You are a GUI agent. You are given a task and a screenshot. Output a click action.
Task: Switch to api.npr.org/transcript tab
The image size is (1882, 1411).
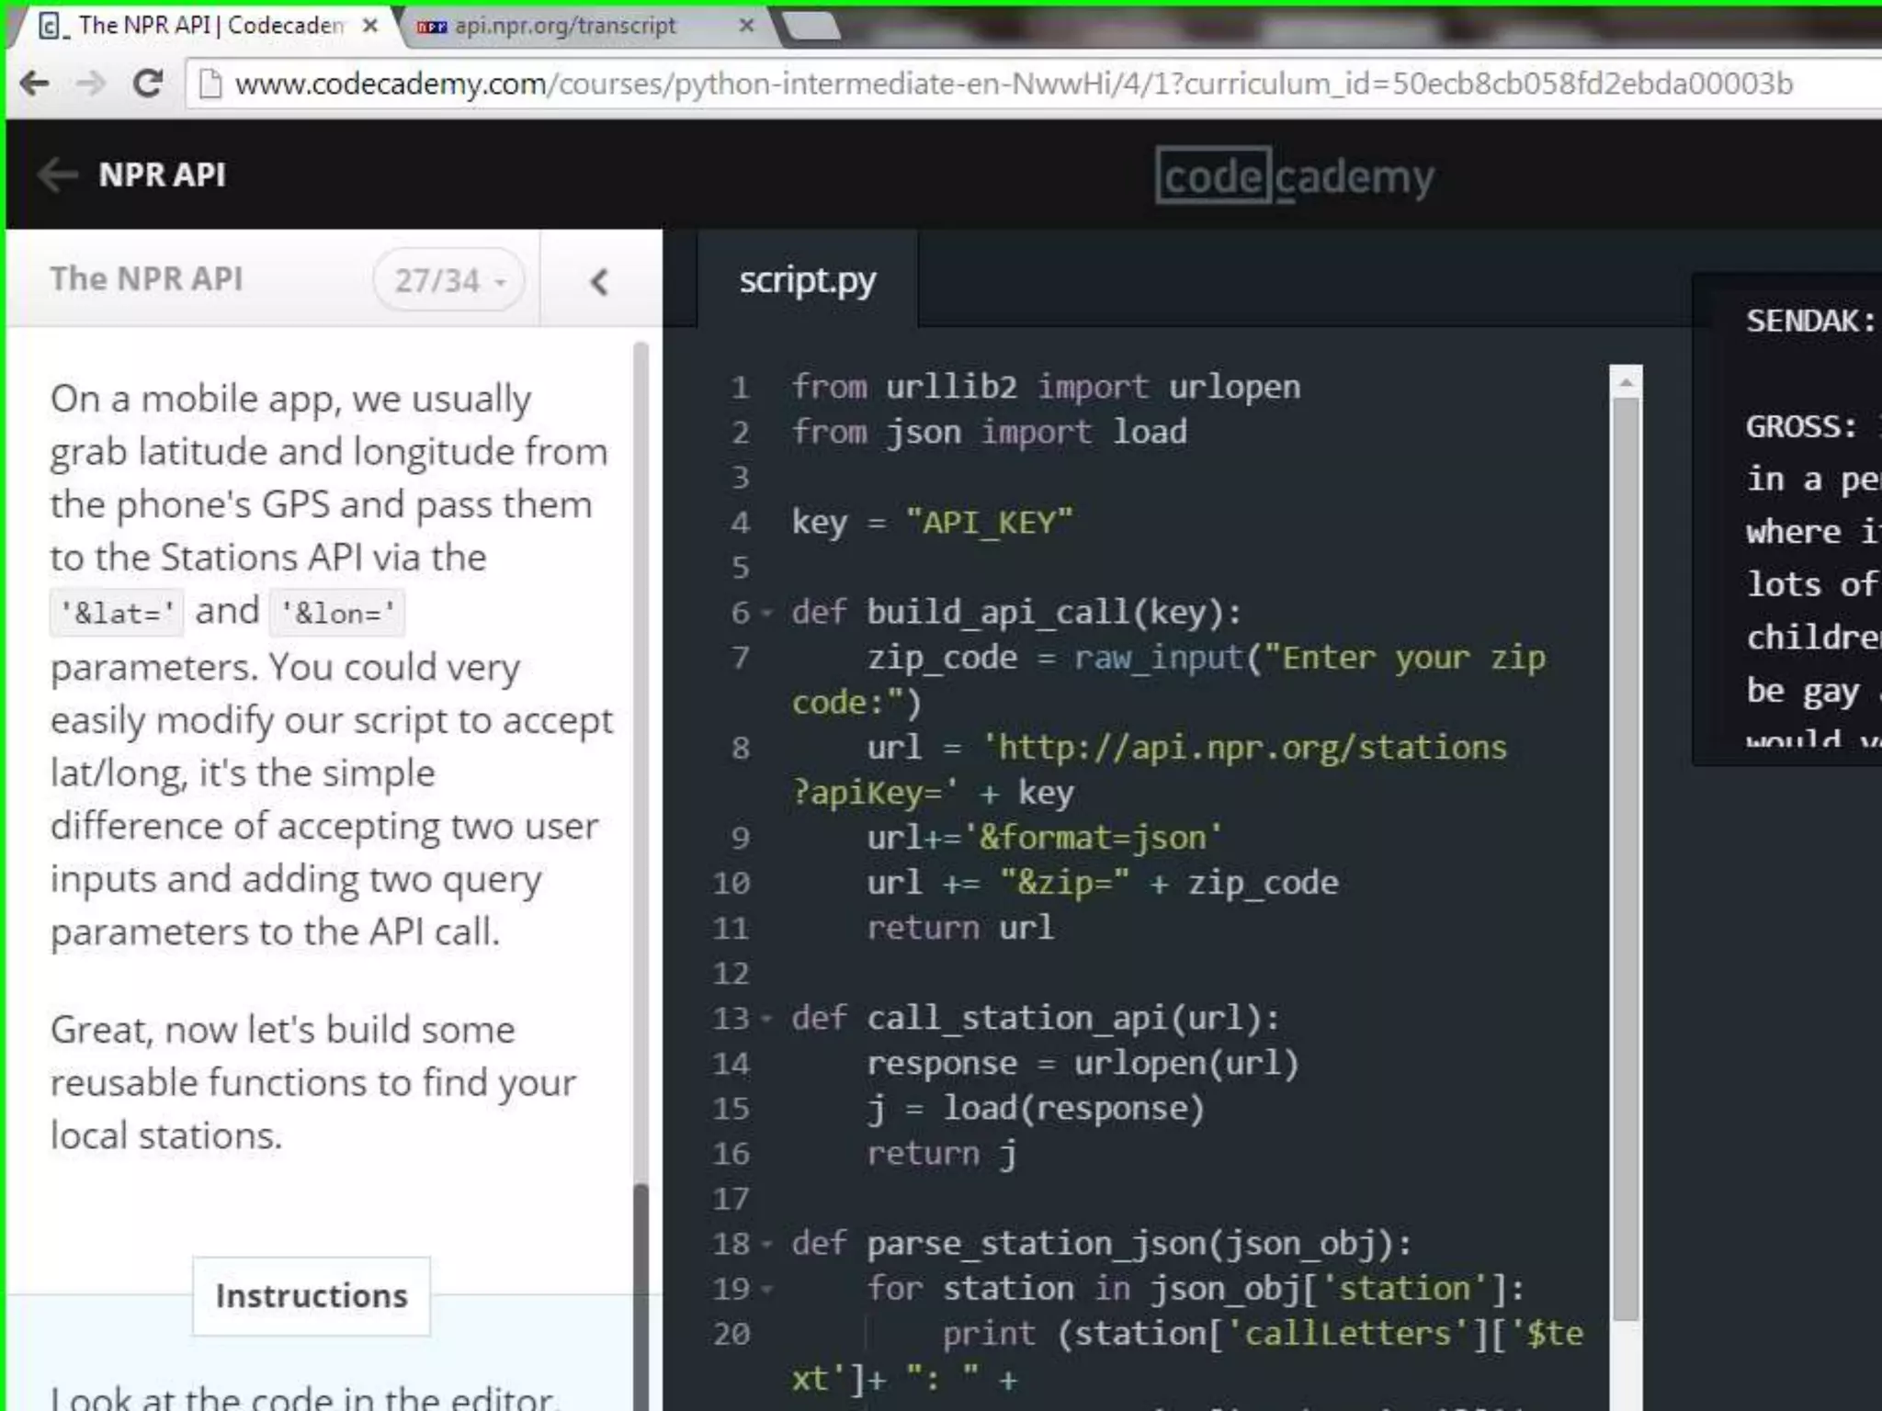tap(565, 26)
